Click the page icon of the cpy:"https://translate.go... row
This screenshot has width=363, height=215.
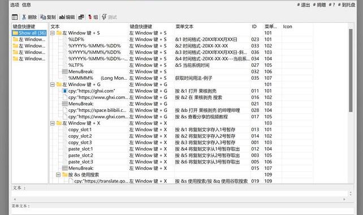pos(71,181)
